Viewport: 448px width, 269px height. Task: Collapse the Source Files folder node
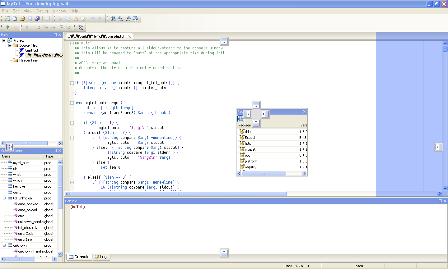click(x=10, y=45)
